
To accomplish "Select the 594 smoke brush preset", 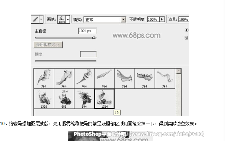I will [84, 99].
